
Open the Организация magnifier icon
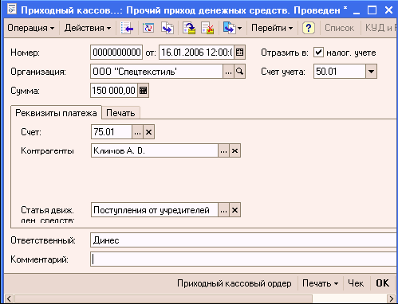(x=239, y=72)
